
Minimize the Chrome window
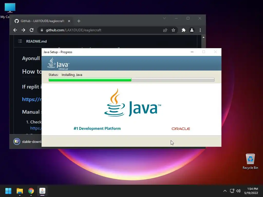(x=176, y=18)
